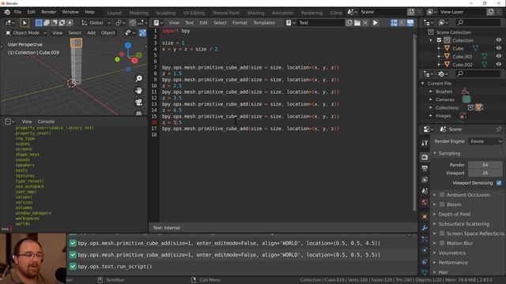Open Render menu in top bar

[49, 12]
